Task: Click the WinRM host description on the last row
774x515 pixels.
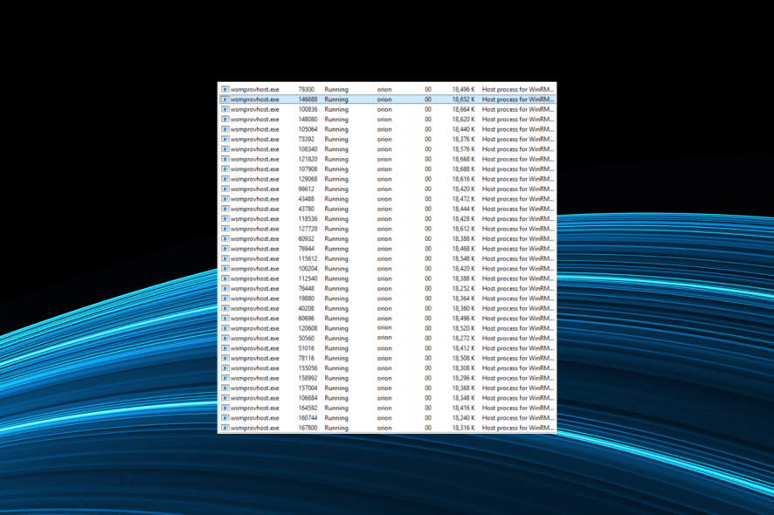Action: point(515,427)
